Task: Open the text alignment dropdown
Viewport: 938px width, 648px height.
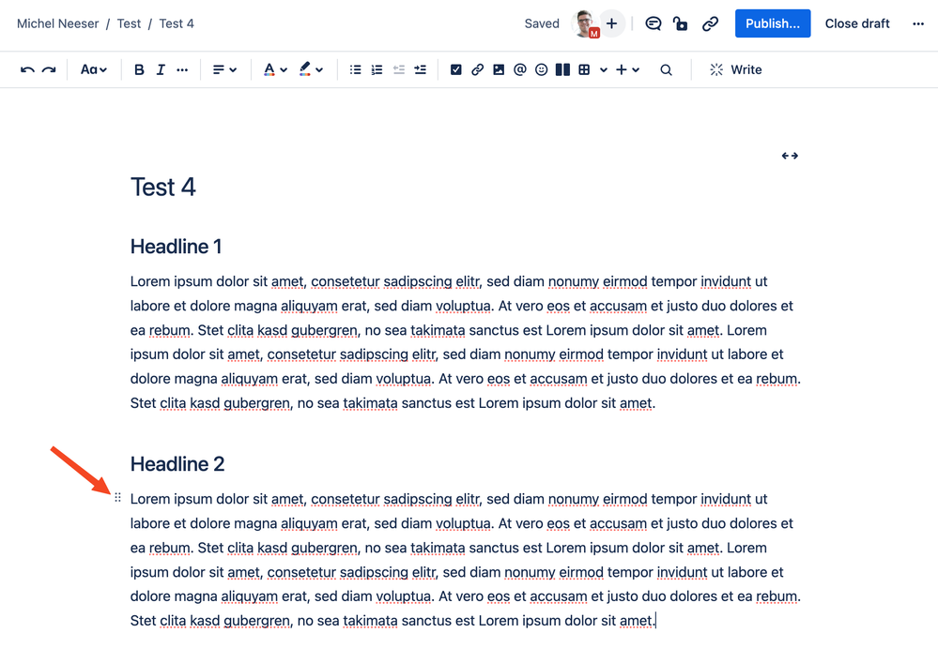Action: coord(224,70)
